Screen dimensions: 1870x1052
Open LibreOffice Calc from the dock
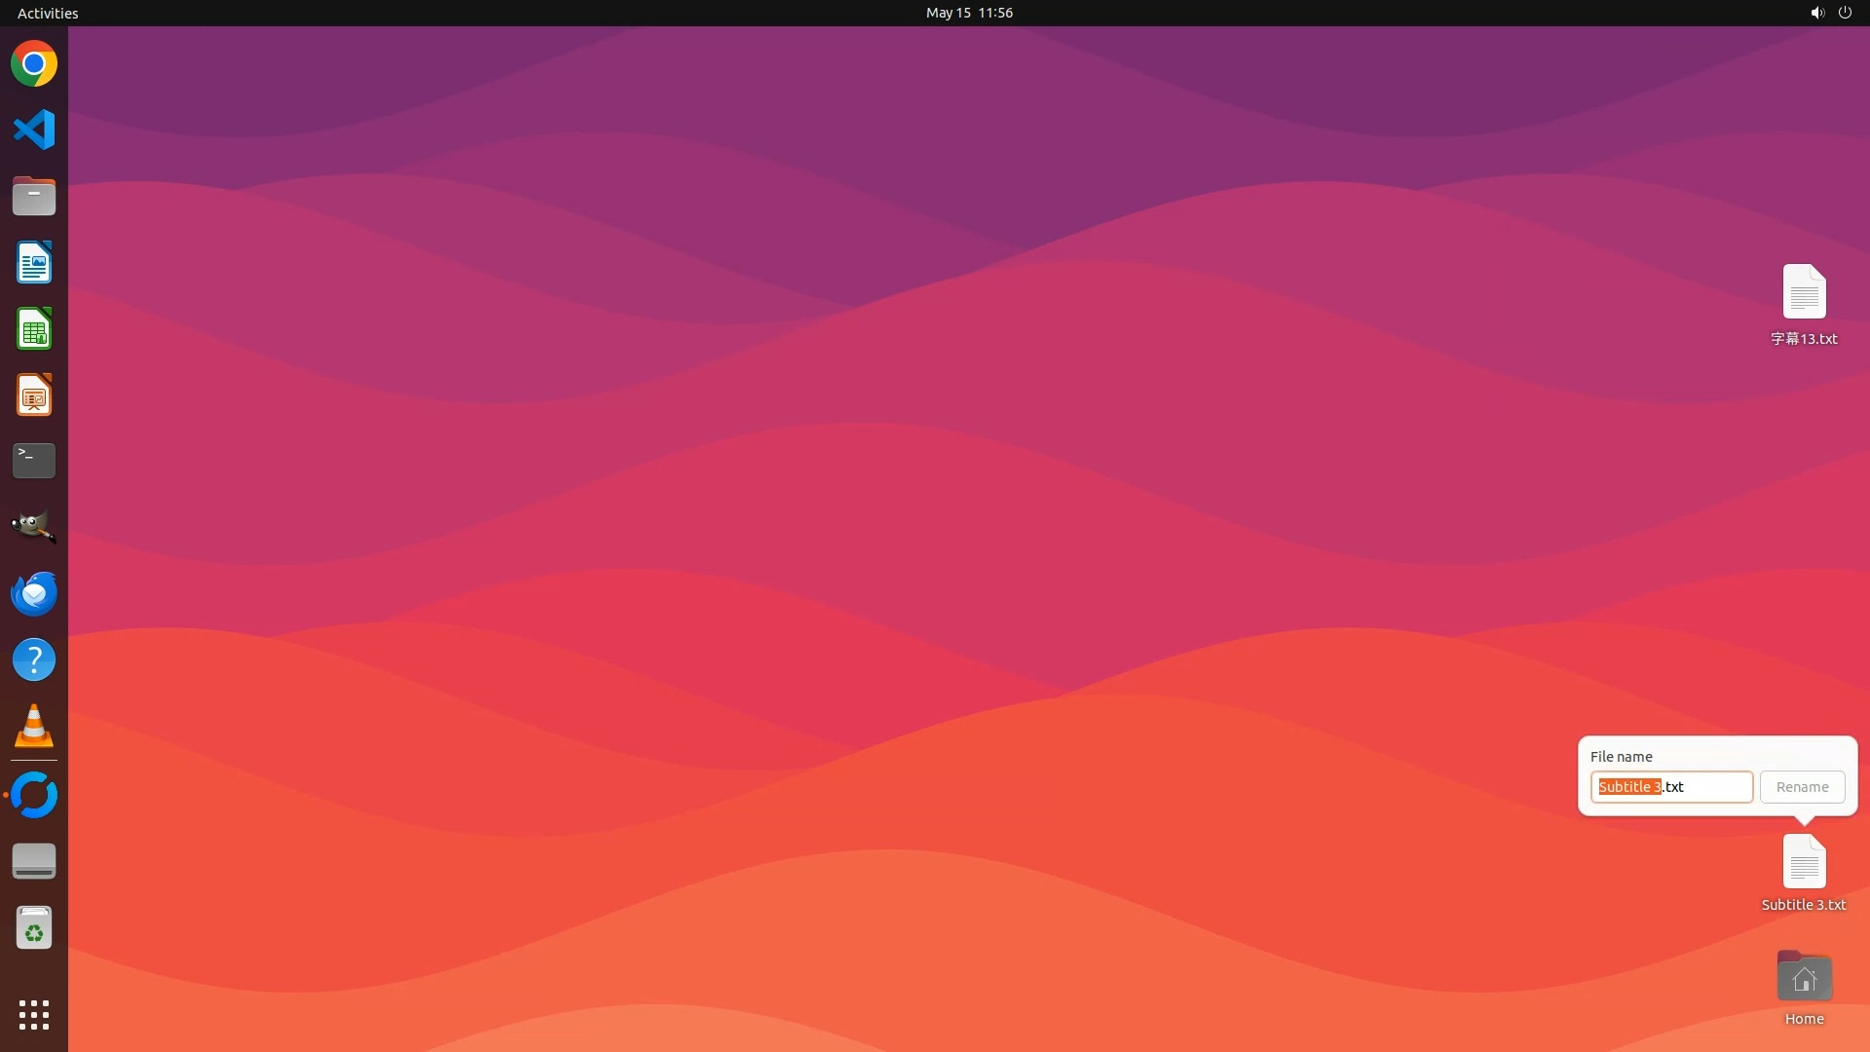click(34, 329)
